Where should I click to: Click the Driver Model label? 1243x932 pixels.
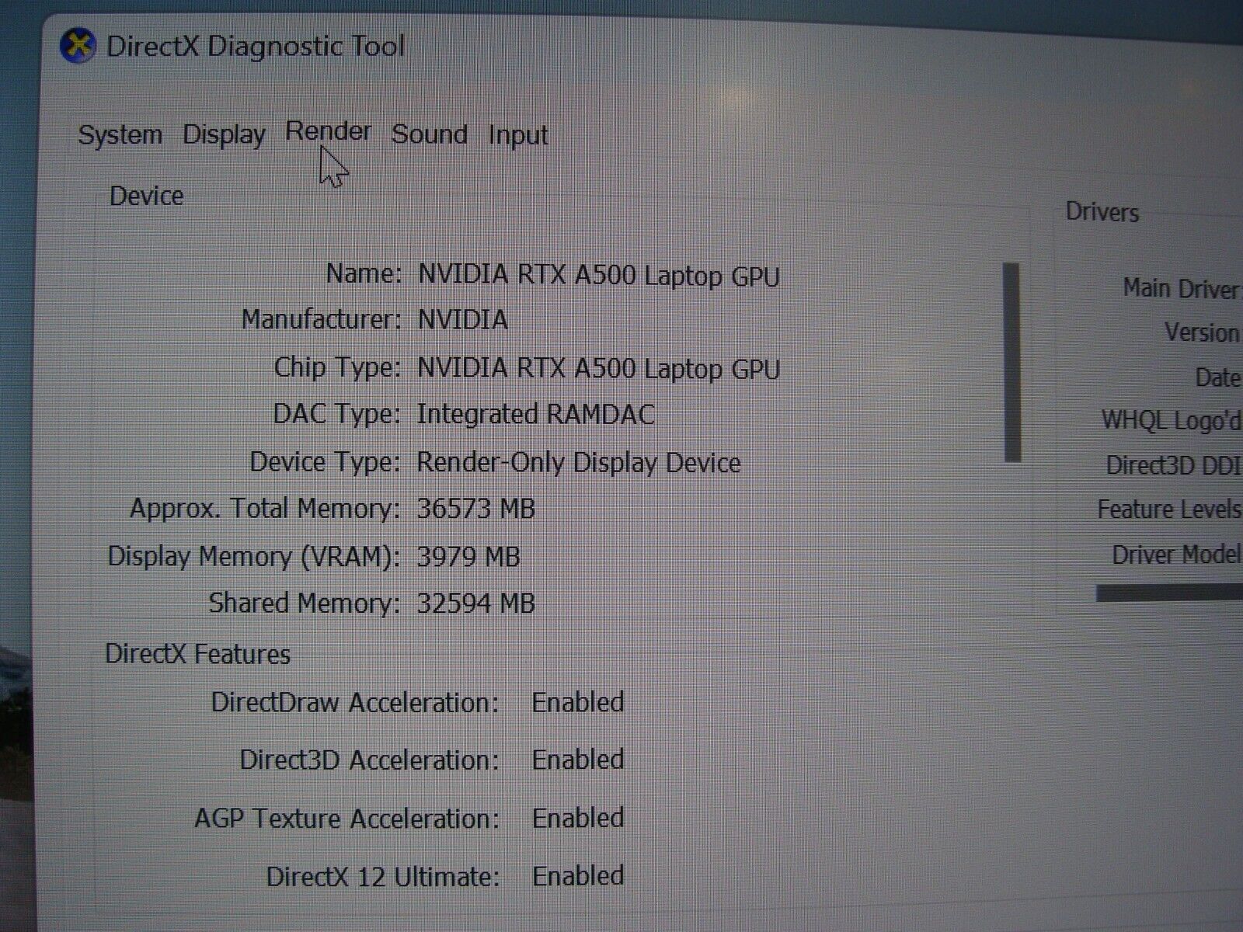pos(1177,555)
